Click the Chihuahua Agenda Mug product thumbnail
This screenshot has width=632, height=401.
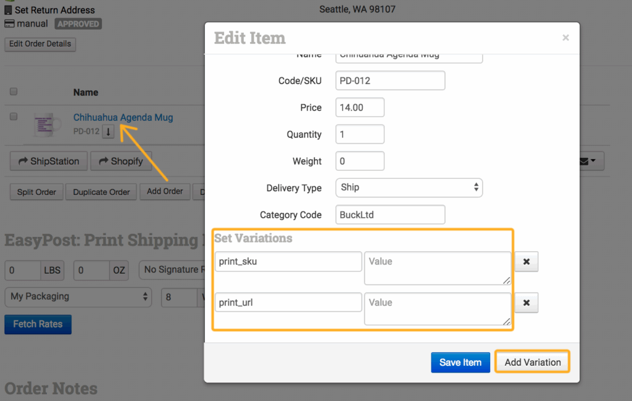tap(47, 125)
